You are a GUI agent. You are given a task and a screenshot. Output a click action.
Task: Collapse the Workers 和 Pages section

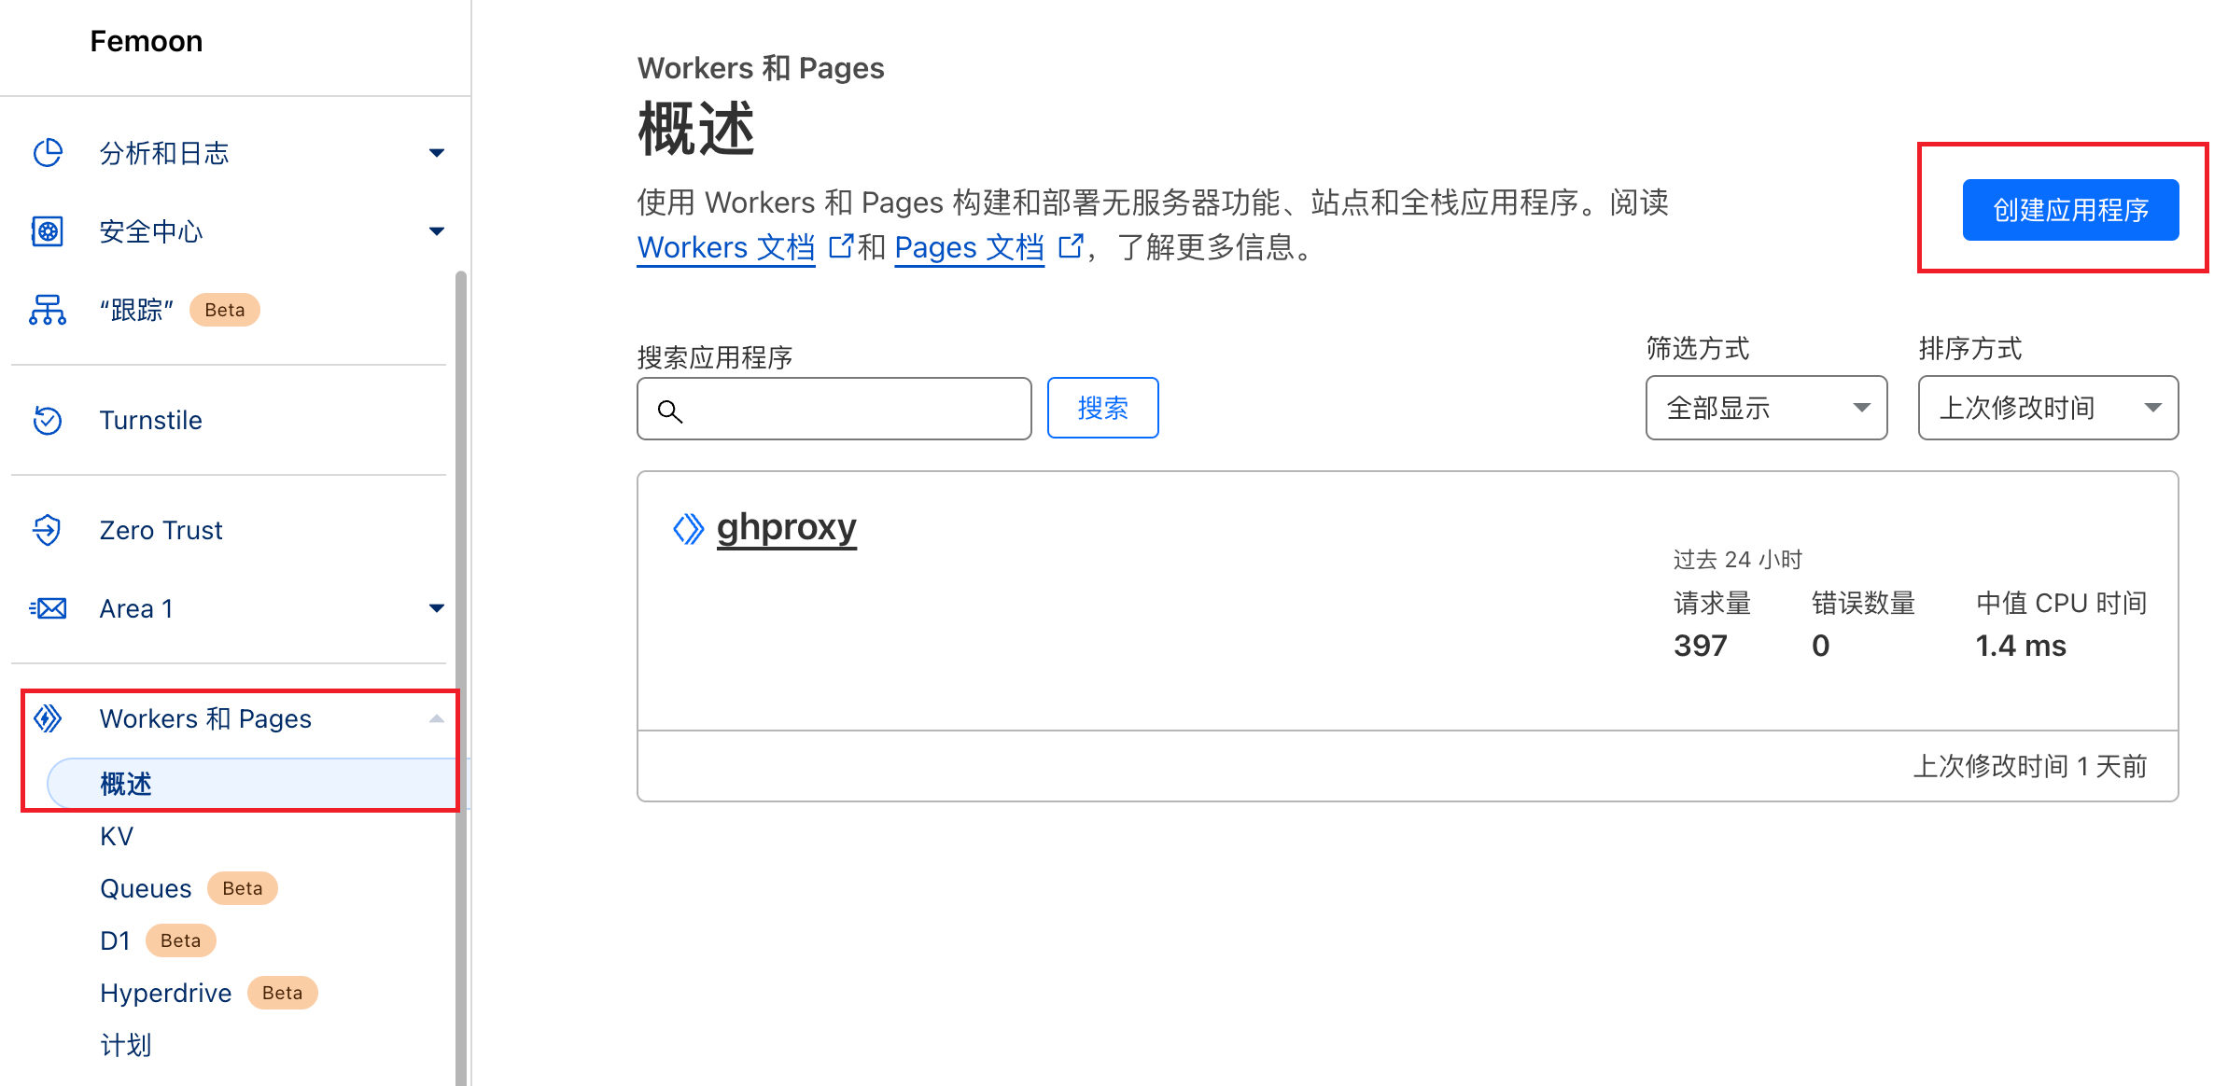(x=435, y=717)
